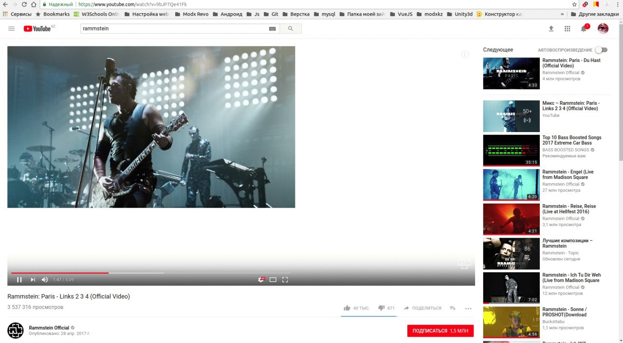Open the upload video icon
This screenshot has height=343, width=623.
click(551, 29)
